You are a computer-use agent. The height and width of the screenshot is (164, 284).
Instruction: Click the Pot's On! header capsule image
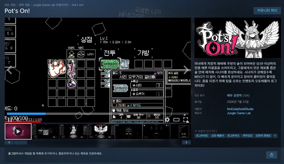click(x=238, y=38)
